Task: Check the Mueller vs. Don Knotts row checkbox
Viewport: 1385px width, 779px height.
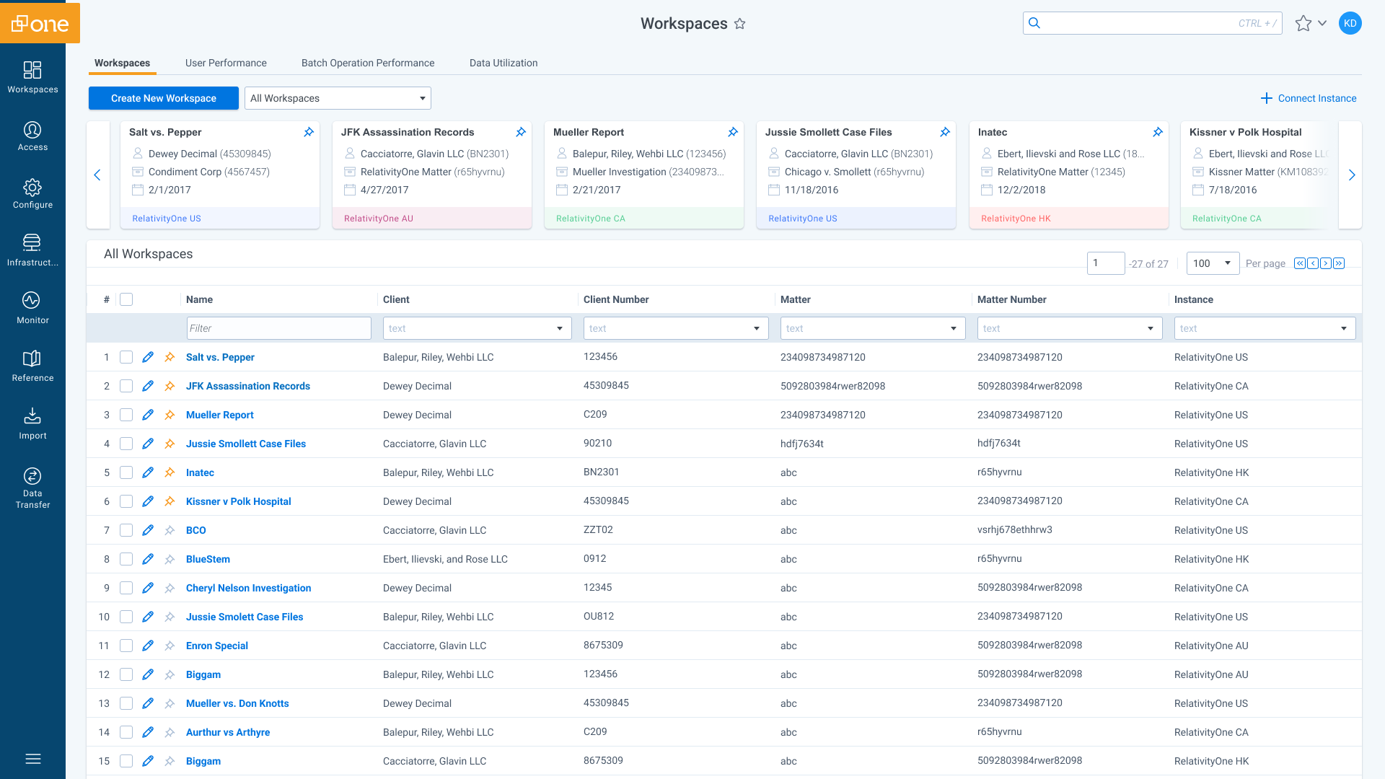Action: click(x=126, y=703)
